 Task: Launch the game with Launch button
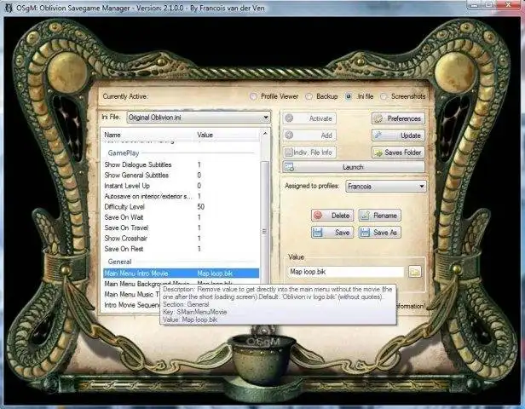(354, 167)
